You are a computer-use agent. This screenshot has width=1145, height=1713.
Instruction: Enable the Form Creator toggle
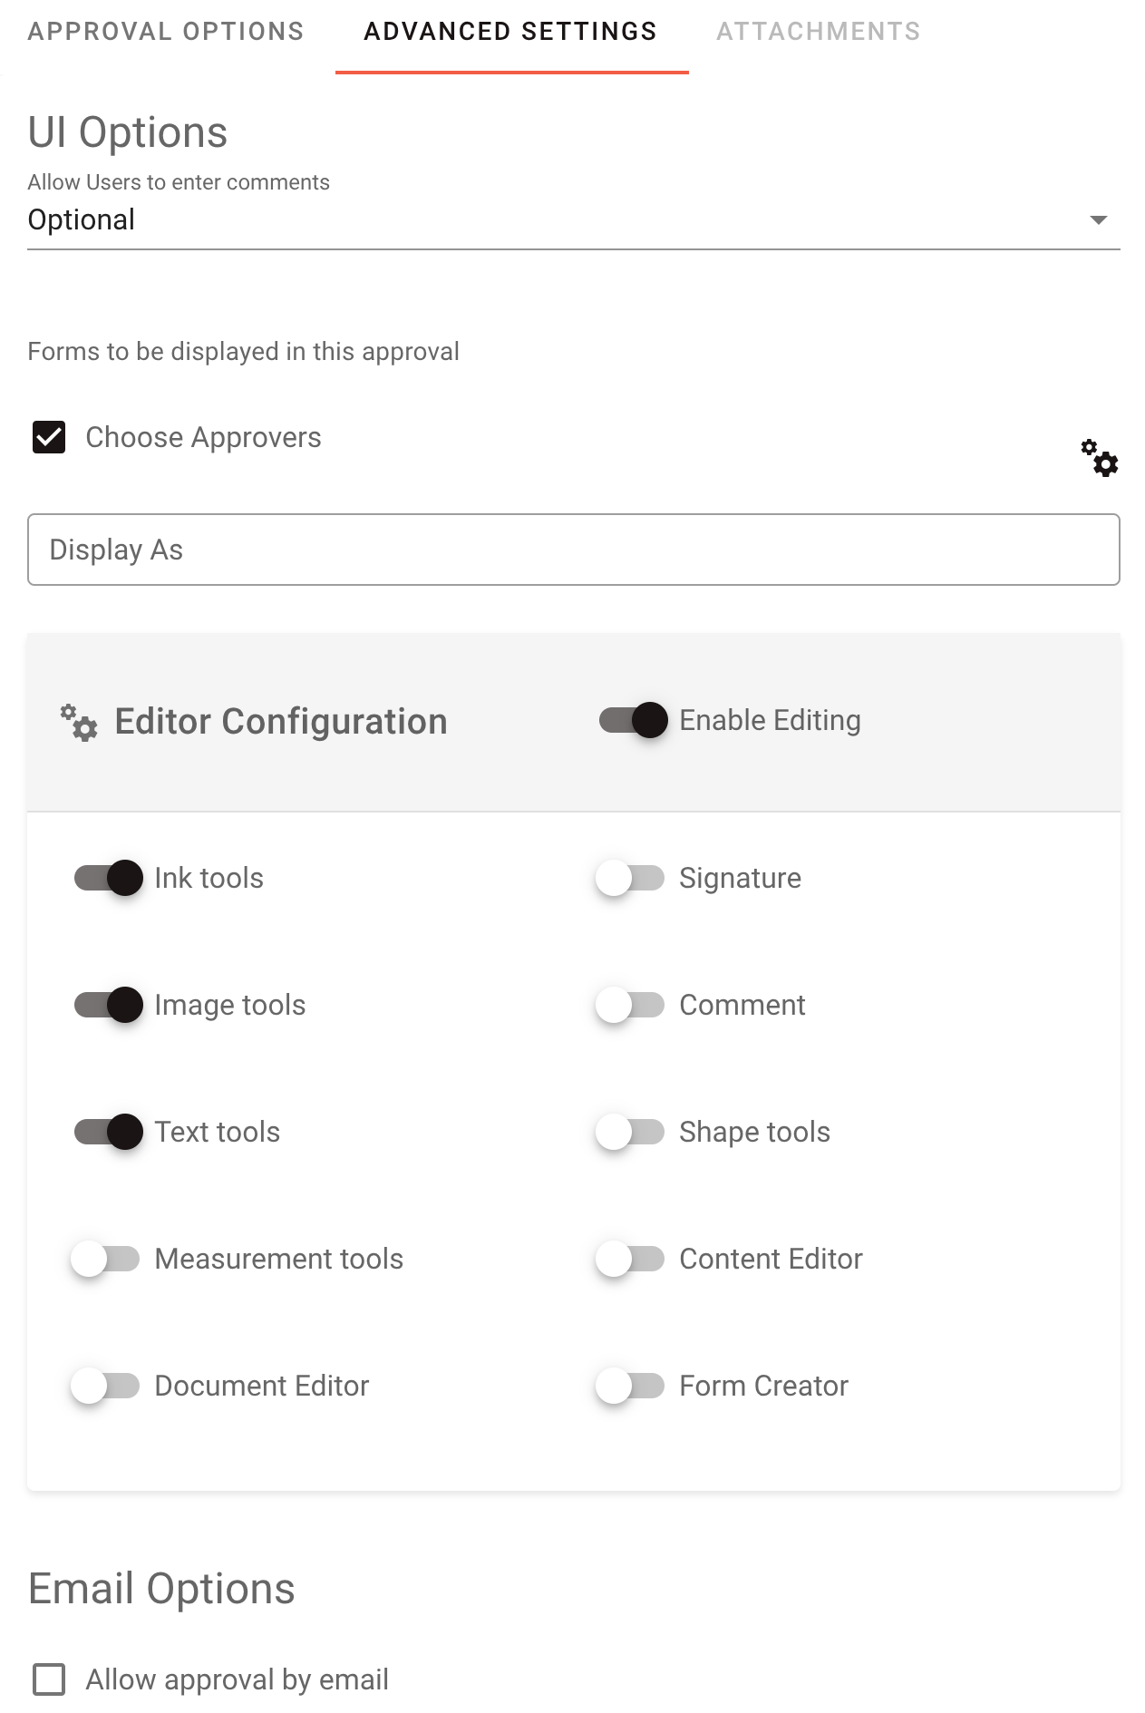632,1385
